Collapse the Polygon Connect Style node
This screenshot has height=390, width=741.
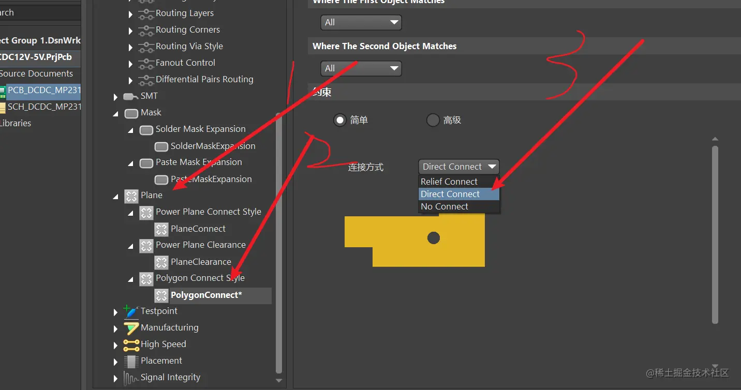(x=130, y=279)
